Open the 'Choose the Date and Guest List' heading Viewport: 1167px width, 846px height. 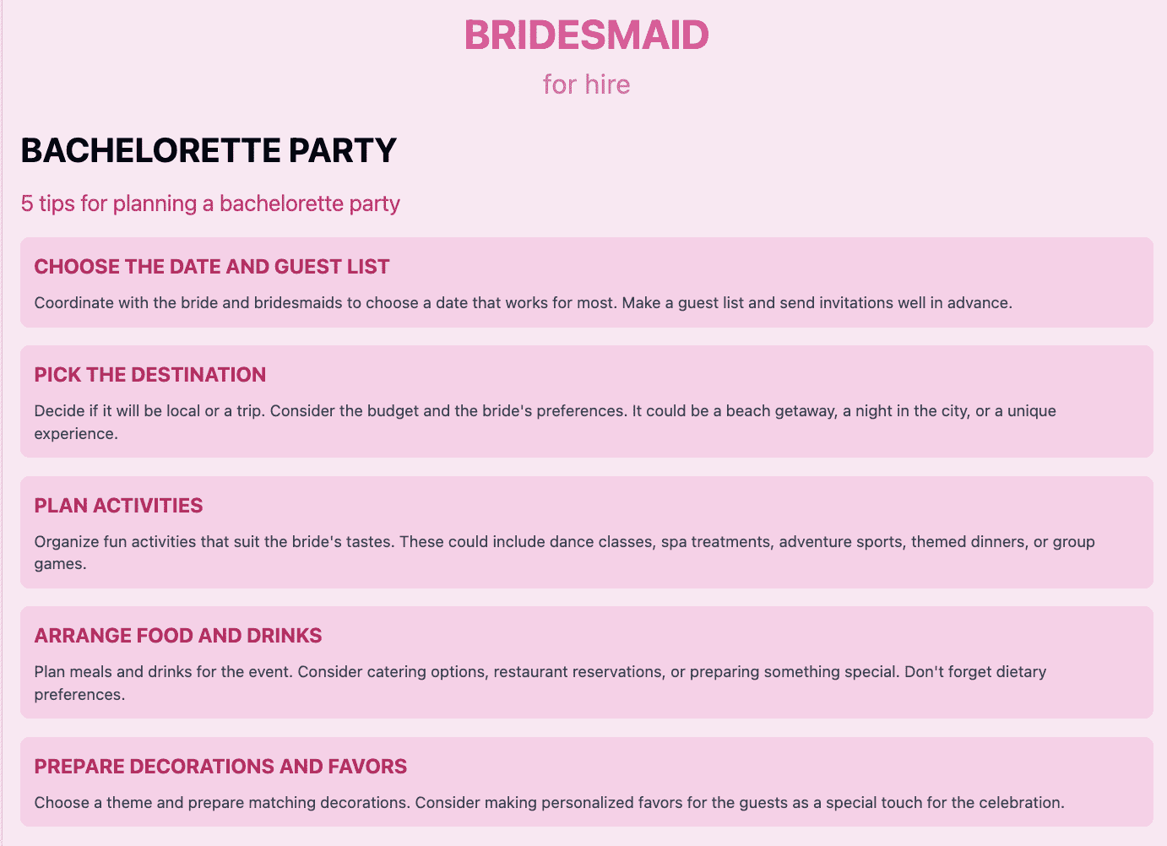(x=212, y=267)
